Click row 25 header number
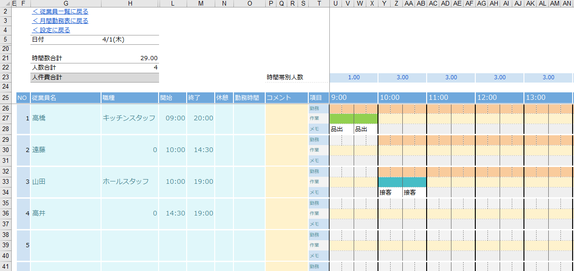Screen dimensions: 574x271 point(6,97)
